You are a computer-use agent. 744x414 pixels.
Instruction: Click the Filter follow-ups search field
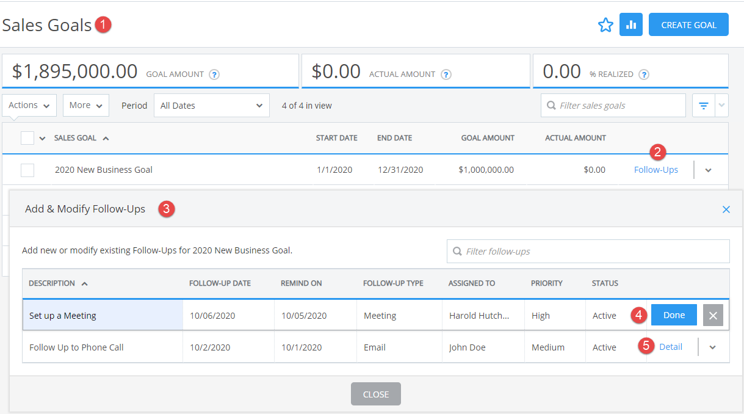588,251
